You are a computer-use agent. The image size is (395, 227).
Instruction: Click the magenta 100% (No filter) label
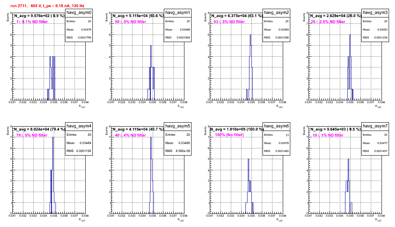tap(230, 135)
